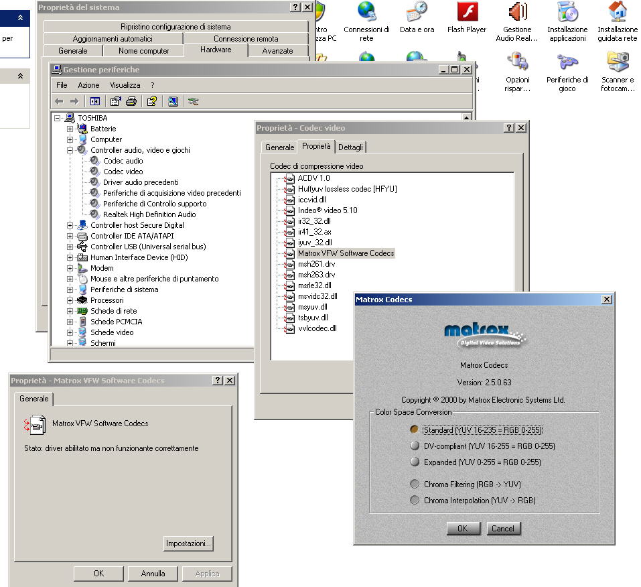This screenshot has width=641, height=587.
Task: Expand Human Interface Device (HID) node
Action: click(x=70, y=258)
